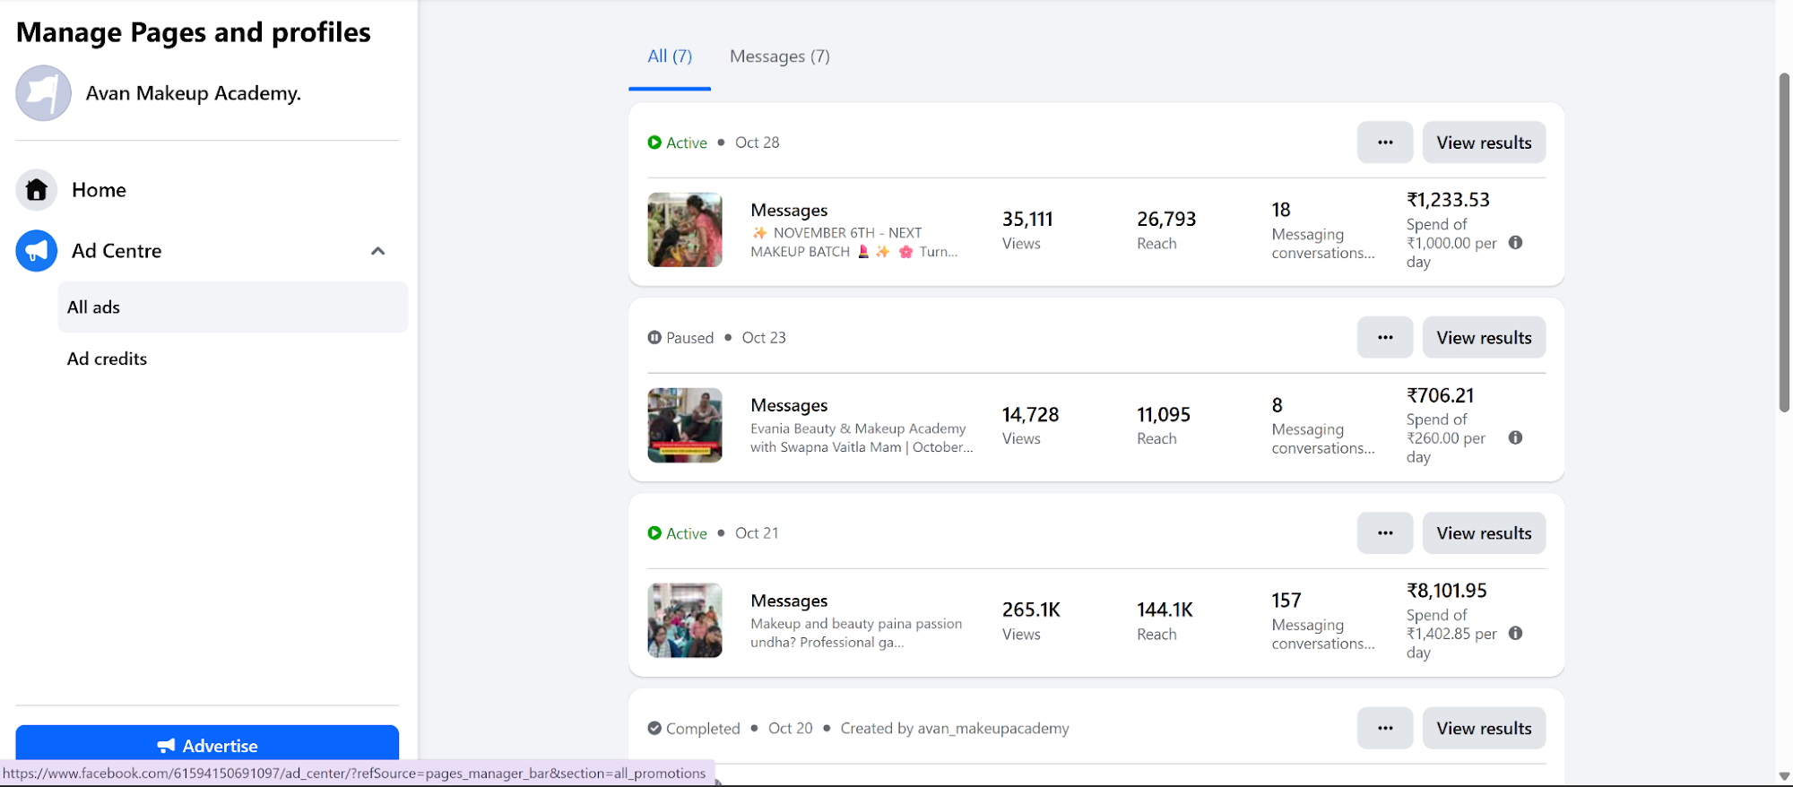This screenshot has height=787, width=1793.
Task: Switch to the All (7) tab
Action: (x=670, y=56)
